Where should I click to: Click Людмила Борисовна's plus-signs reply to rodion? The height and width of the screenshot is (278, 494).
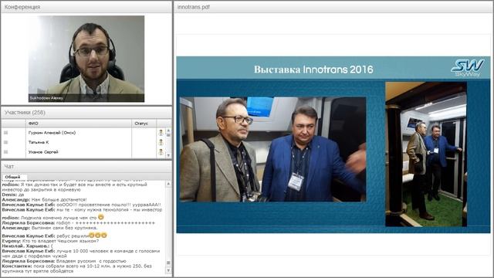tap(79, 223)
